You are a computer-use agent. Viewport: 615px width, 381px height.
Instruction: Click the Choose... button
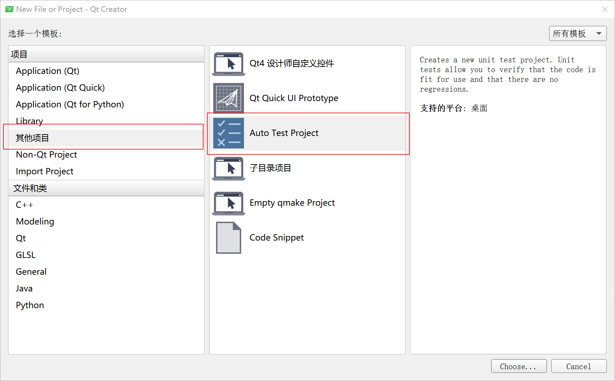pyautogui.click(x=519, y=366)
